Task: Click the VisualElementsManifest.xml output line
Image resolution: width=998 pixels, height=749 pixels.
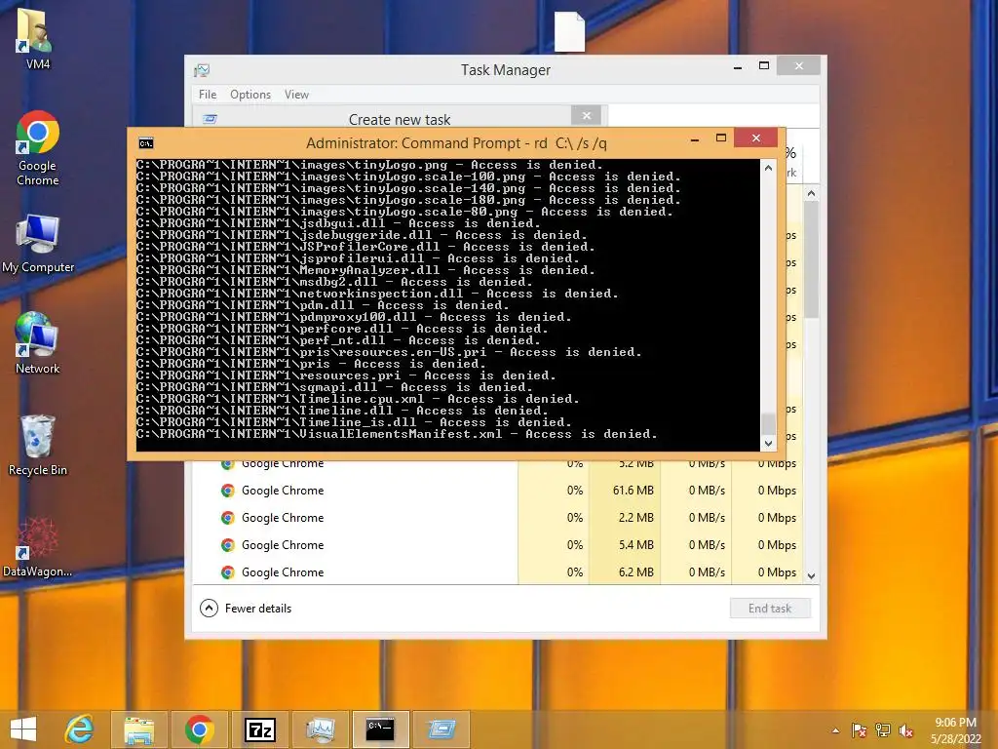Action: click(397, 434)
